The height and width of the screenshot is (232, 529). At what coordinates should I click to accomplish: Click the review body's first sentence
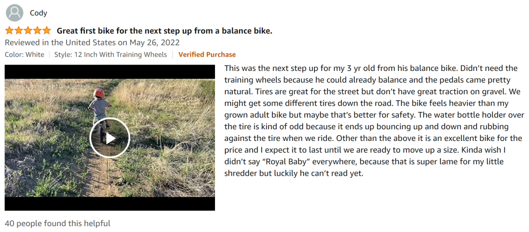coord(340,69)
